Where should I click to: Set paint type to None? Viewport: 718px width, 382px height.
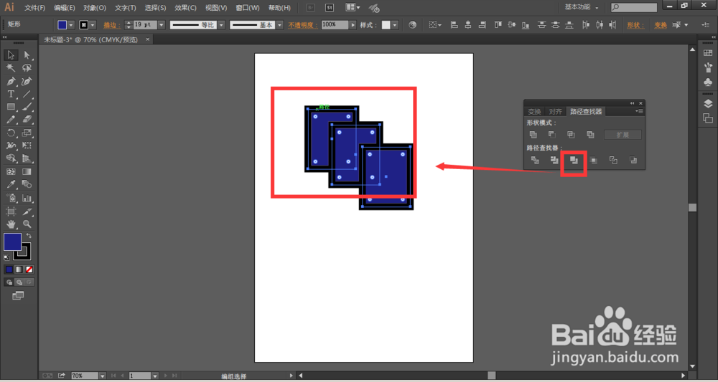point(29,269)
